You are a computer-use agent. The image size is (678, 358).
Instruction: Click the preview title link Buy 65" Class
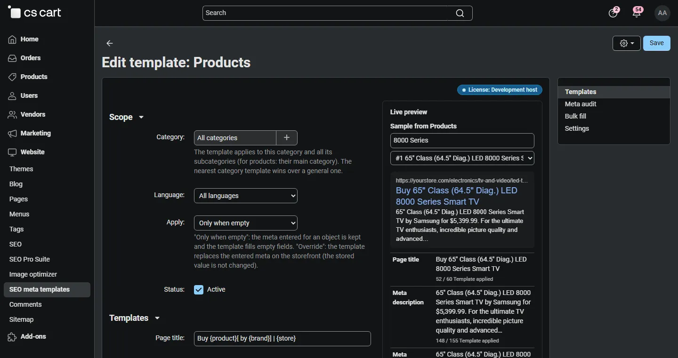pos(457,196)
